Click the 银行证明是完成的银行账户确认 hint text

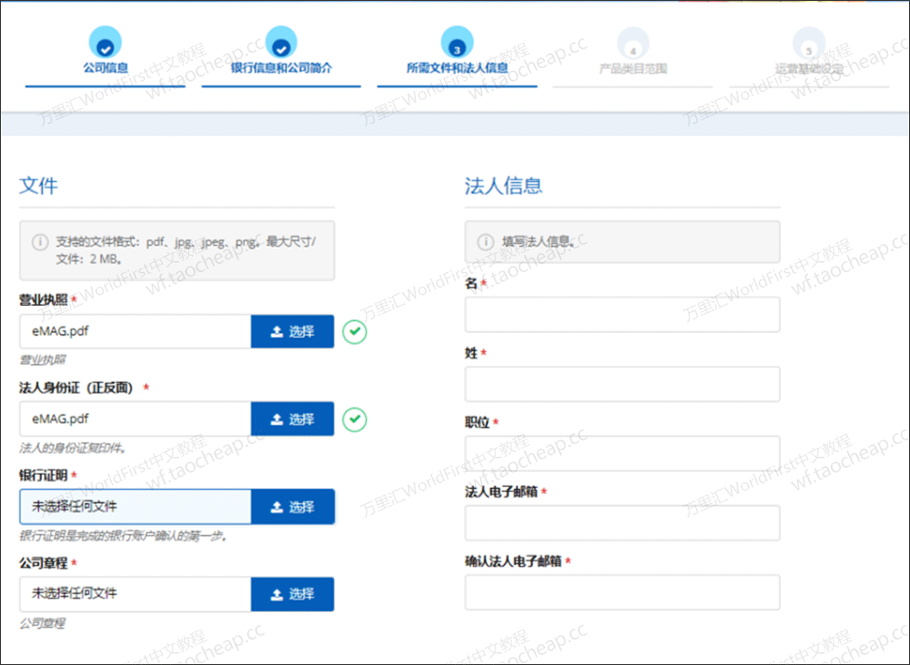tap(123, 536)
